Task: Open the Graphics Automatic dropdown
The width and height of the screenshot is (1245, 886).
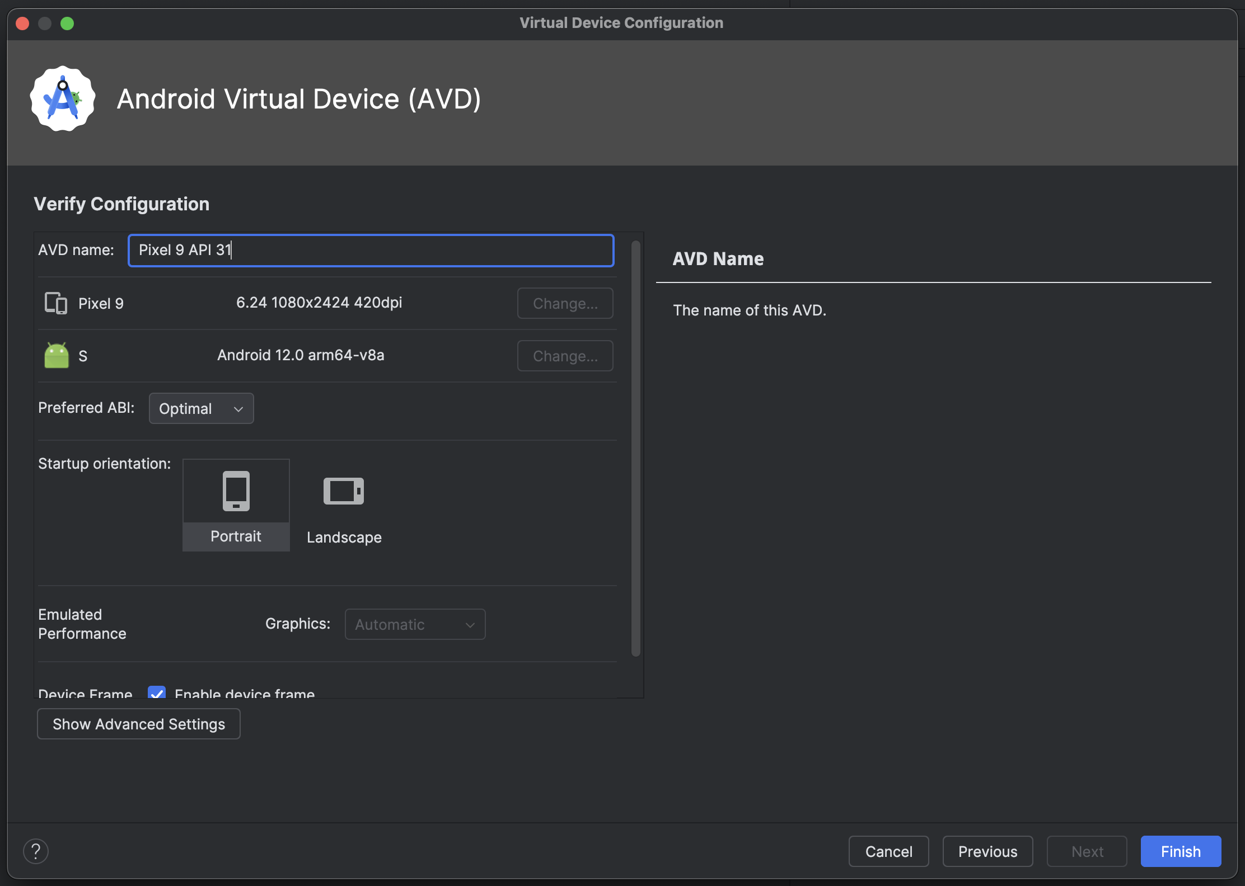Action: point(415,624)
